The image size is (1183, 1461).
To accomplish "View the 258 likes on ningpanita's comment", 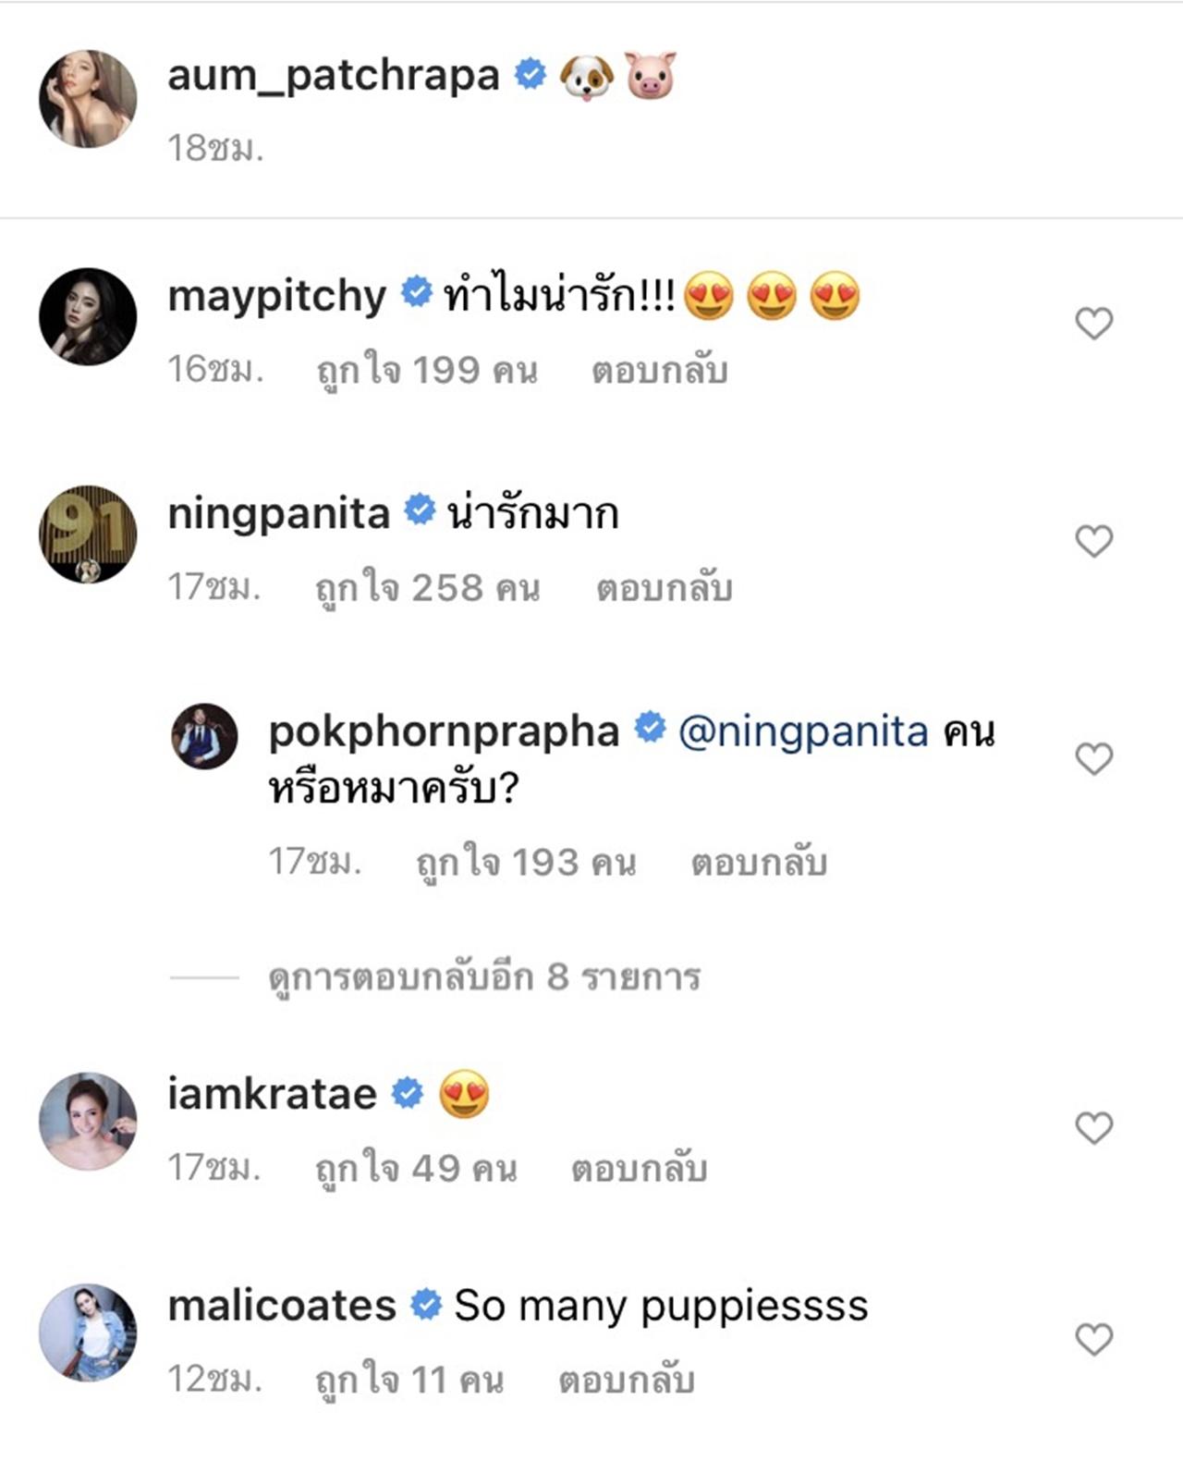I will tap(427, 588).
